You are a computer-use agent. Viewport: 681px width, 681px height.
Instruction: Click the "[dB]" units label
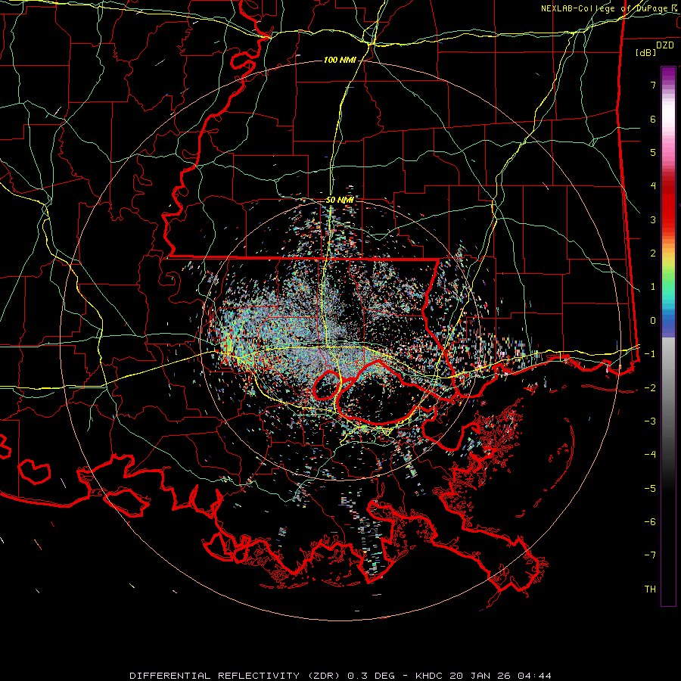click(x=645, y=52)
